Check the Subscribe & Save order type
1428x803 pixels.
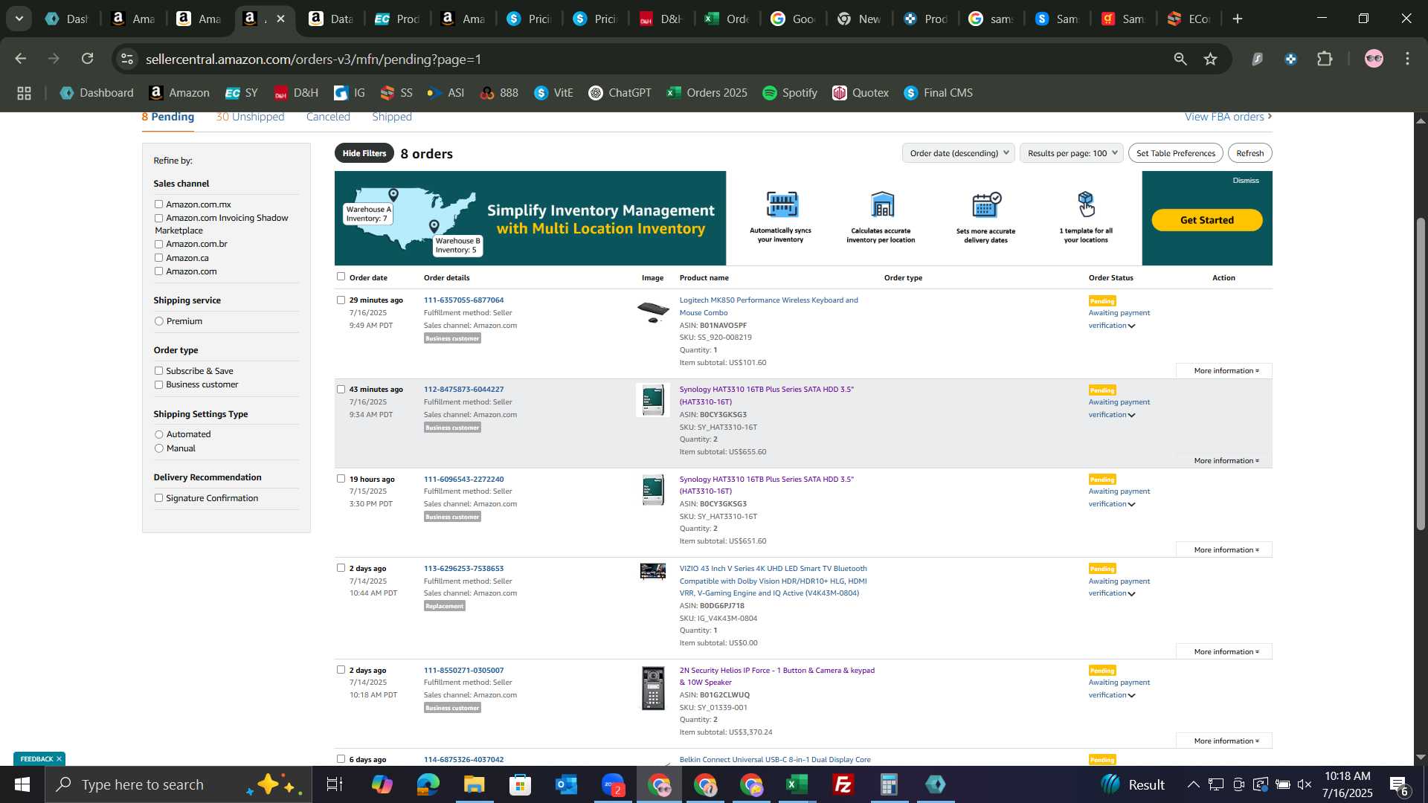[x=158, y=371]
